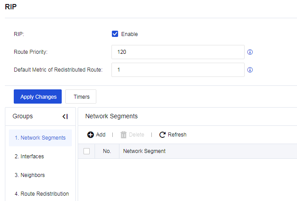Click the Refresh label in toolbar
Screen dimensions: 297x201
(177, 135)
